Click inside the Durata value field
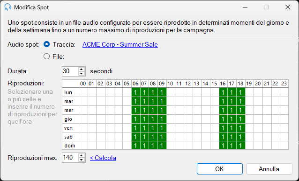The width and height of the screenshot is (299, 181). click(x=70, y=71)
